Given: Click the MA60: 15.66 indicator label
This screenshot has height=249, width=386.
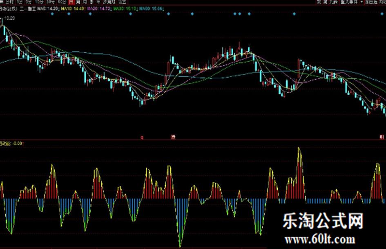Looking at the screenshot, I should point(151,9).
